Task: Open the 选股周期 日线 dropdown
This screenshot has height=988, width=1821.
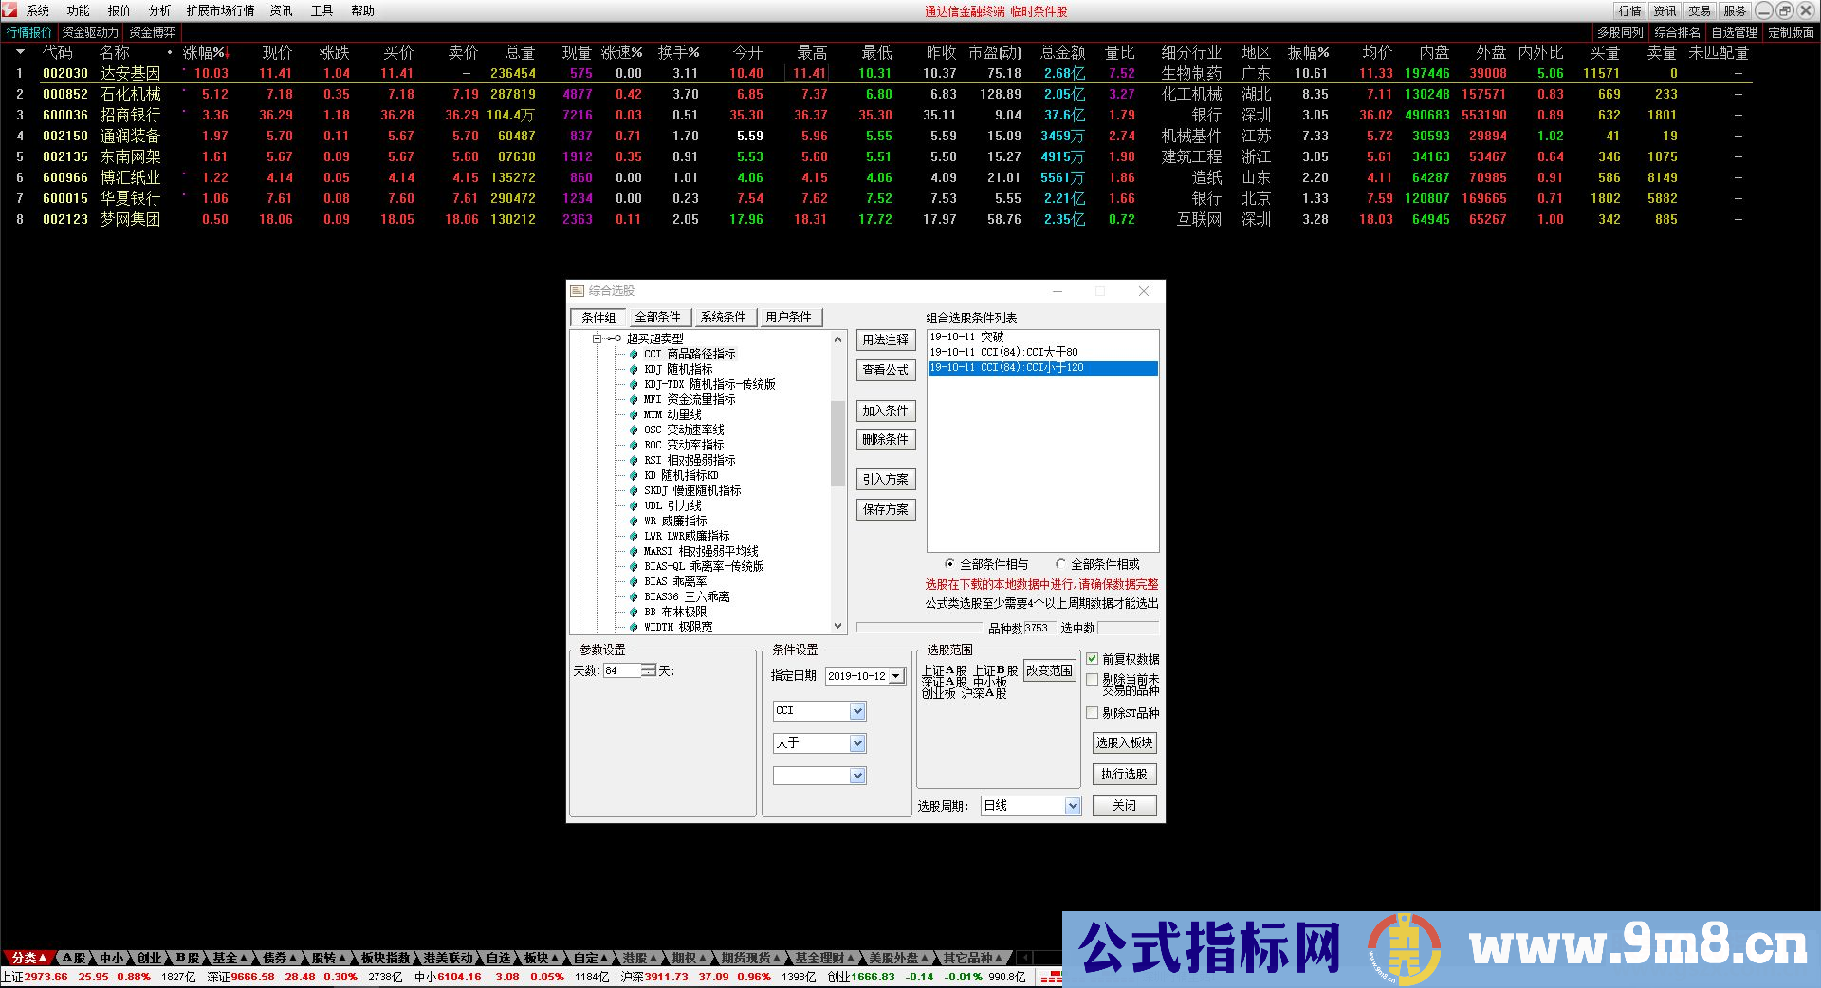Action: (x=1073, y=806)
